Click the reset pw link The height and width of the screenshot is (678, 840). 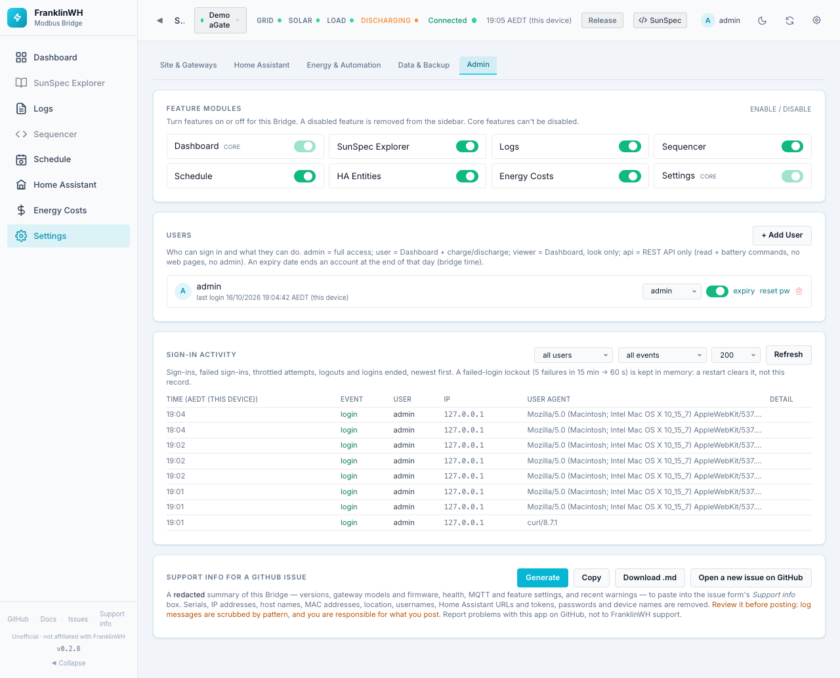coord(774,291)
